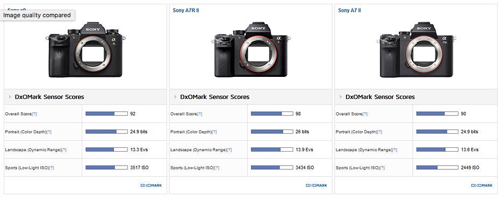
Task: Click the 3517 ISO value for Sony a9
Action: [x=140, y=168]
